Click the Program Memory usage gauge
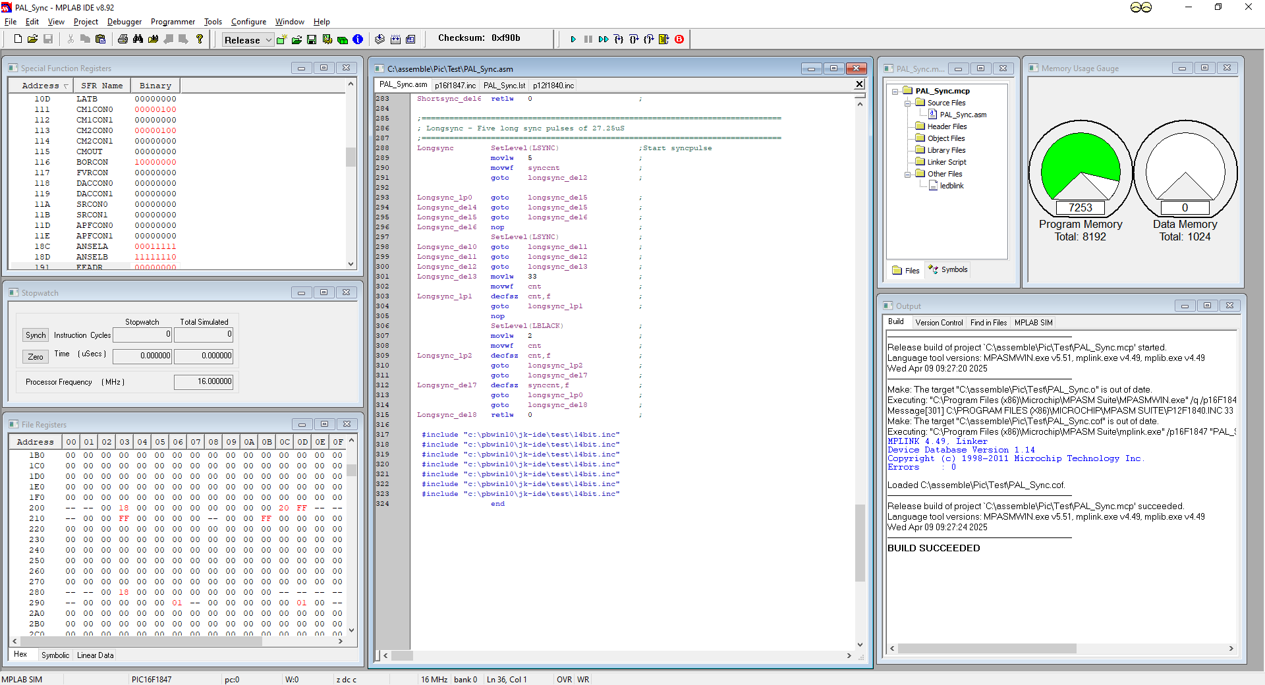Viewport: 1265px width, 685px height. 1081,169
